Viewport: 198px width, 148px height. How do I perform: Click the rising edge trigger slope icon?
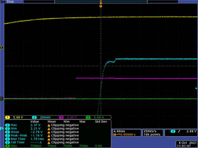pyautogui.click(x=179, y=131)
